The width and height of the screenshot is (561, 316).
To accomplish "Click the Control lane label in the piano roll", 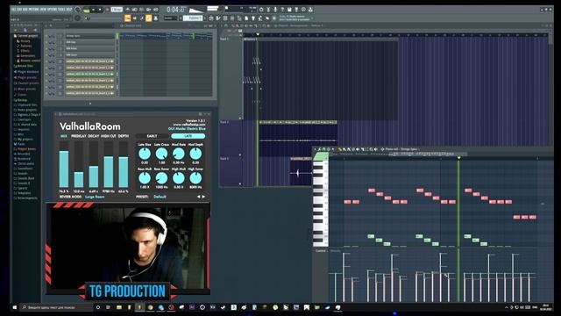I will coord(321,251).
